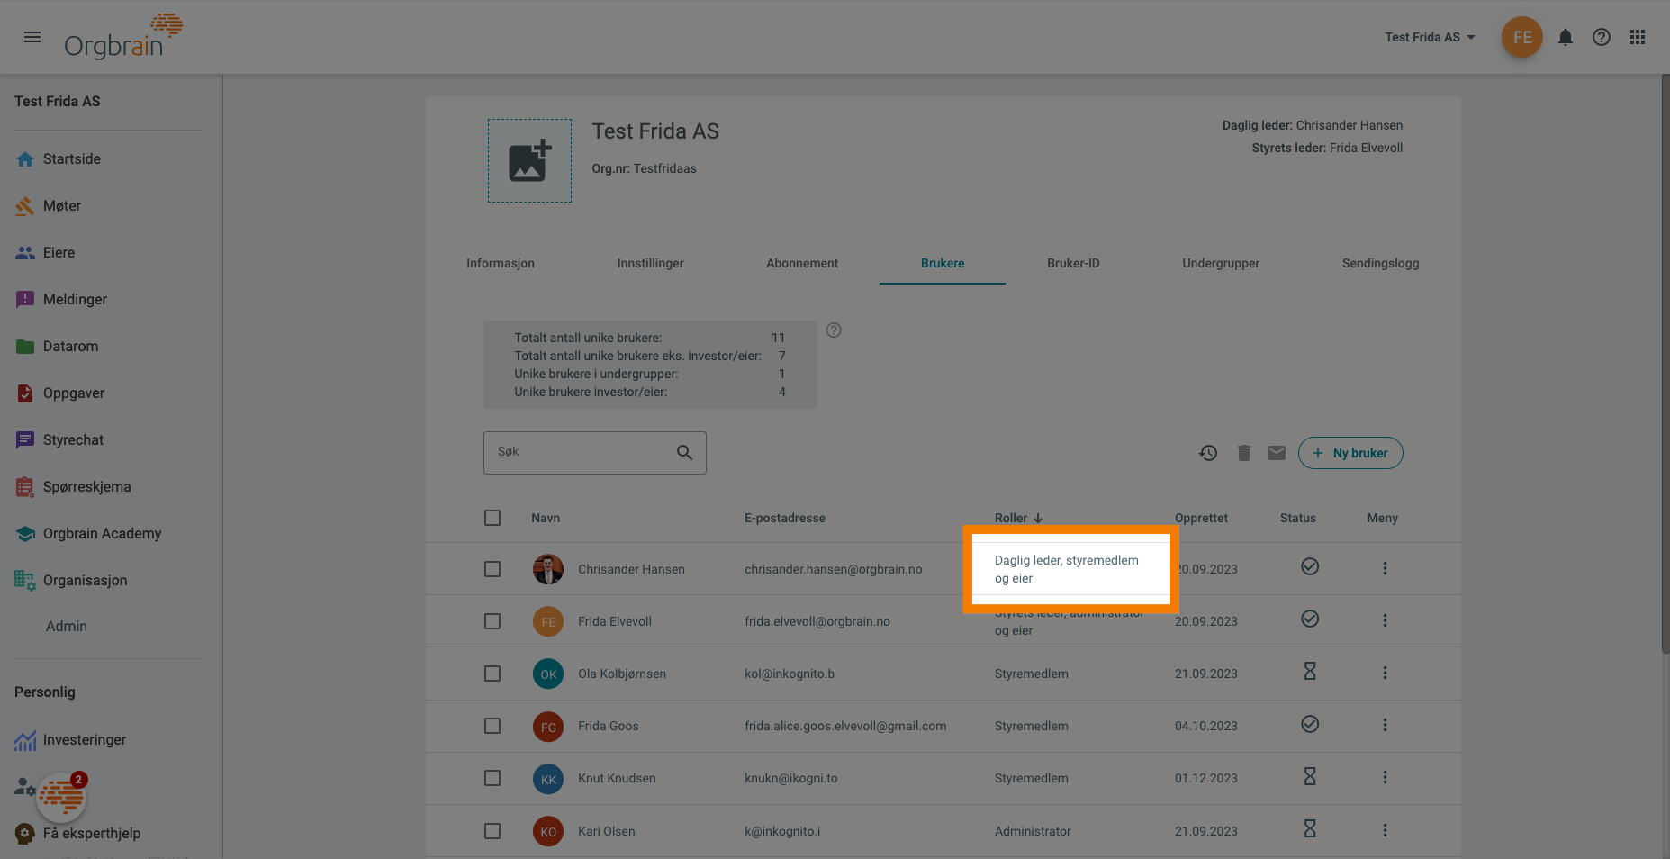Screen dimensions: 1670x859
Task: Switch to the Informasjon tab
Action: [x=501, y=263]
